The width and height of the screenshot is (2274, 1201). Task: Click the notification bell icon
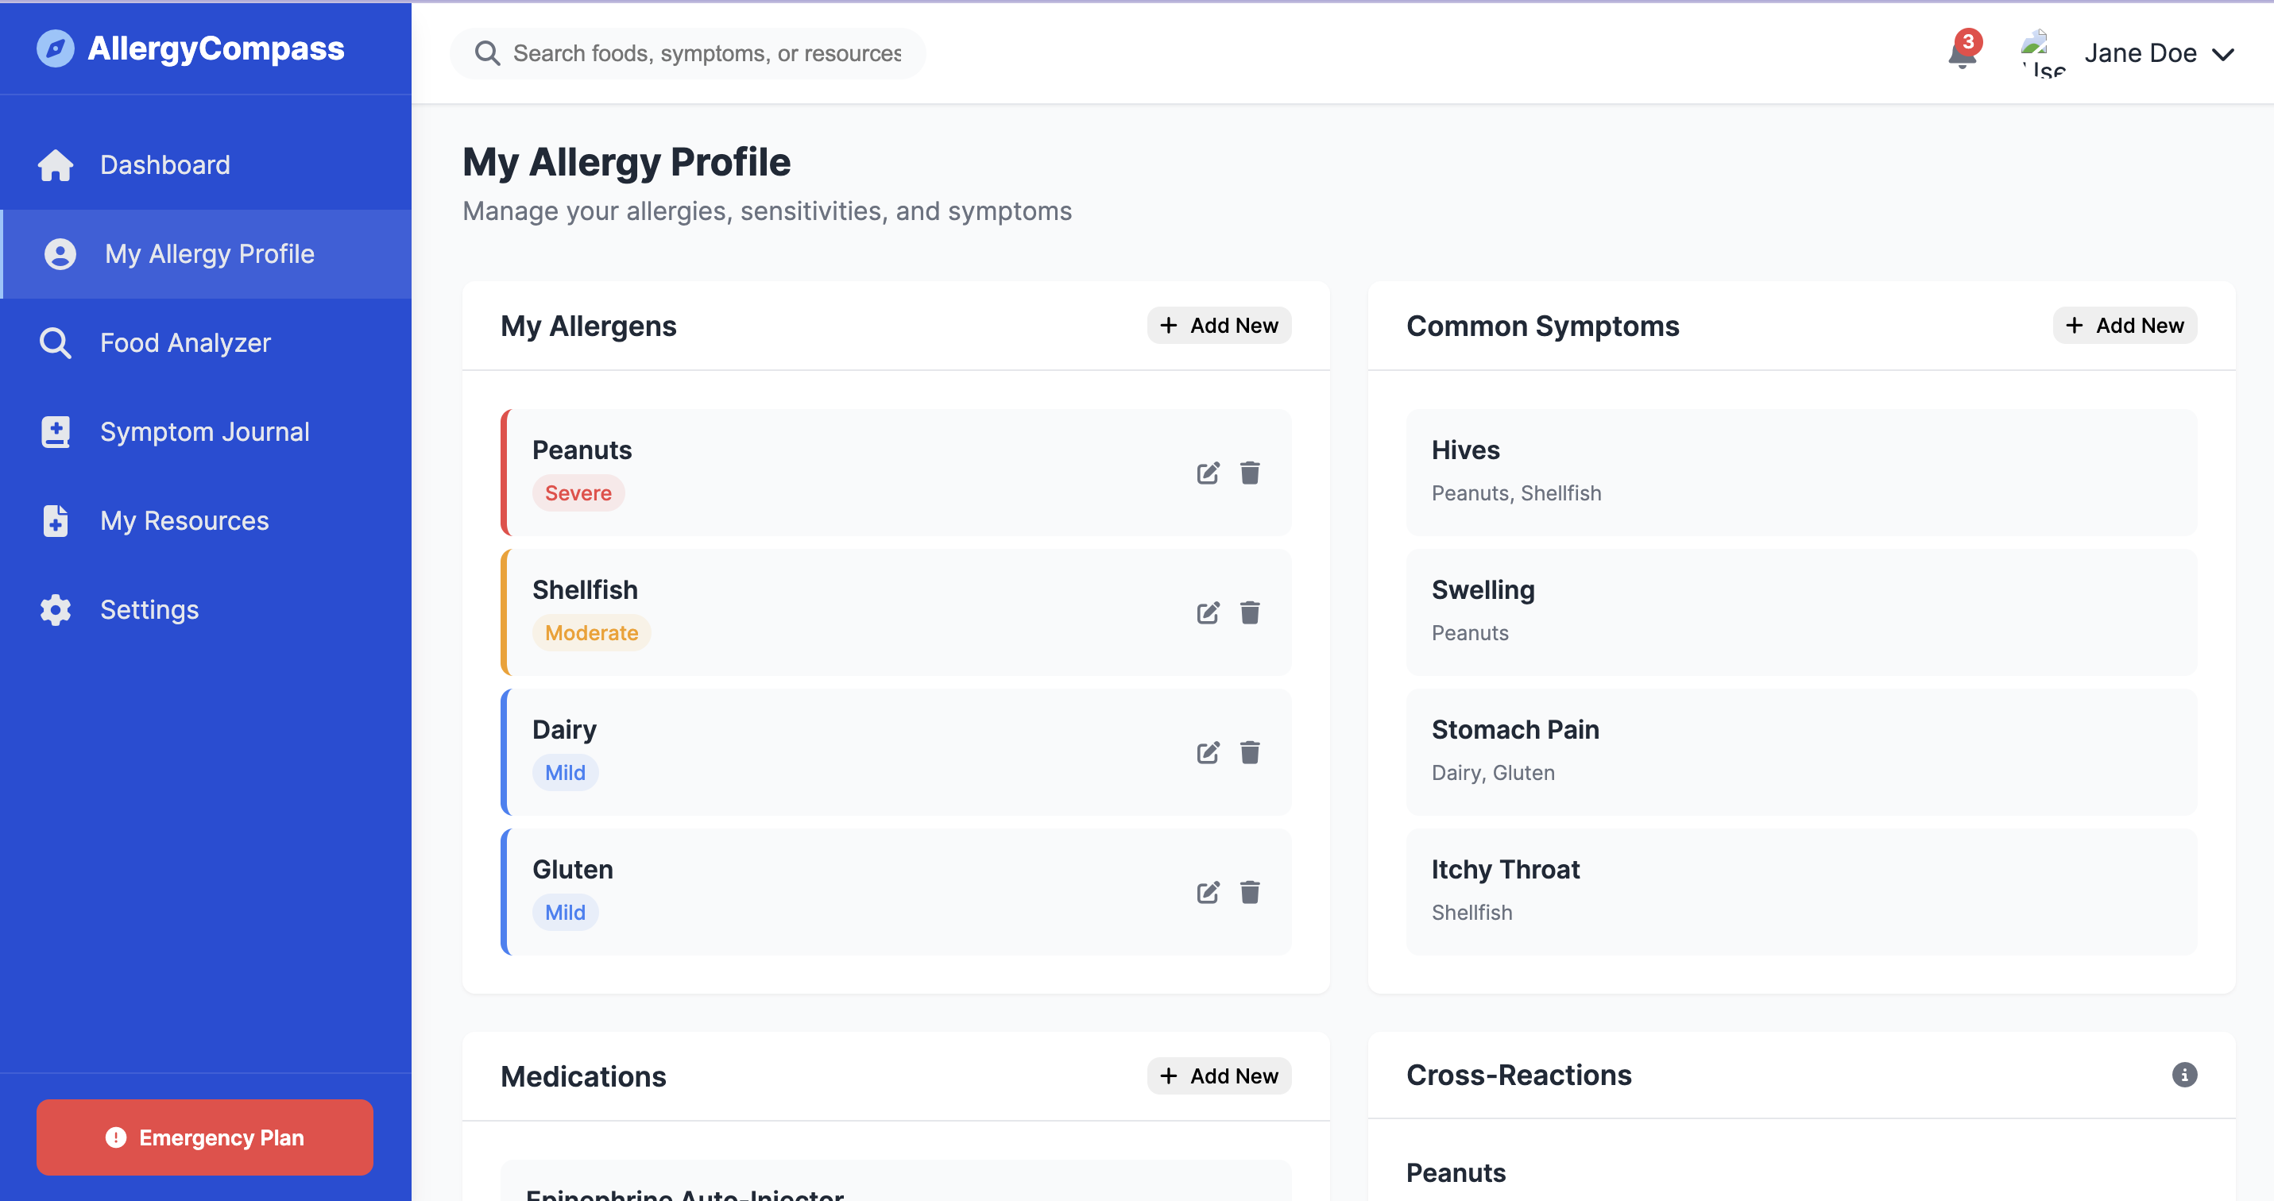[1961, 55]
